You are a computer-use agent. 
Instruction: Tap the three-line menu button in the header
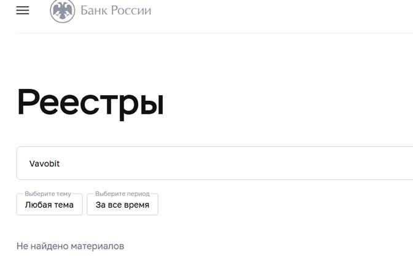(23, 10)
